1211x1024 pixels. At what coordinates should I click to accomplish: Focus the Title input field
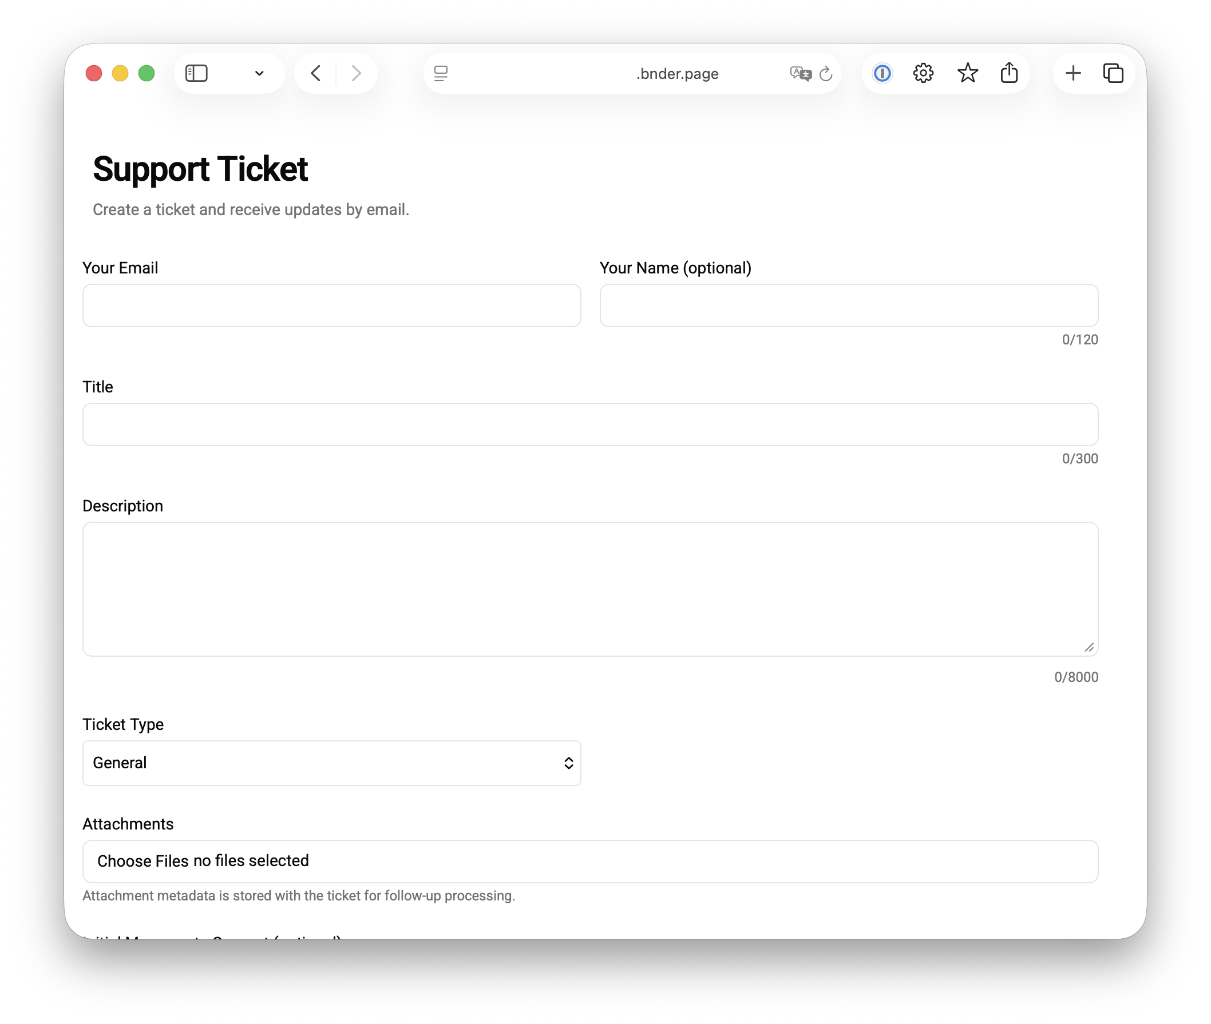click(x=590, y=424)
